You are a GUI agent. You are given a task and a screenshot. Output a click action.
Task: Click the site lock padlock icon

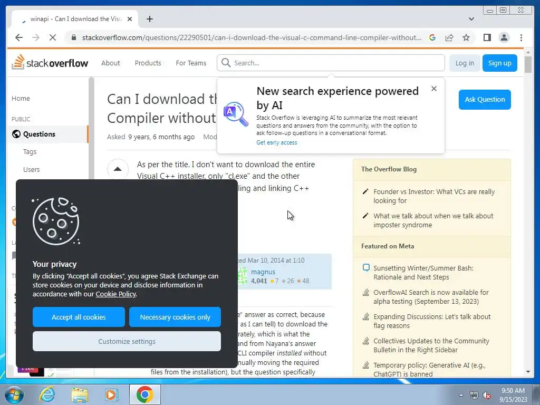coord(73,37)
